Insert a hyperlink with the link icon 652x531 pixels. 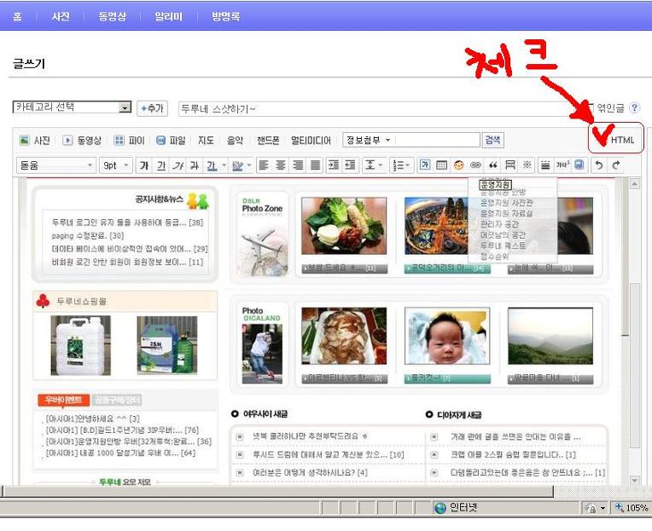(x=475, y=165)
